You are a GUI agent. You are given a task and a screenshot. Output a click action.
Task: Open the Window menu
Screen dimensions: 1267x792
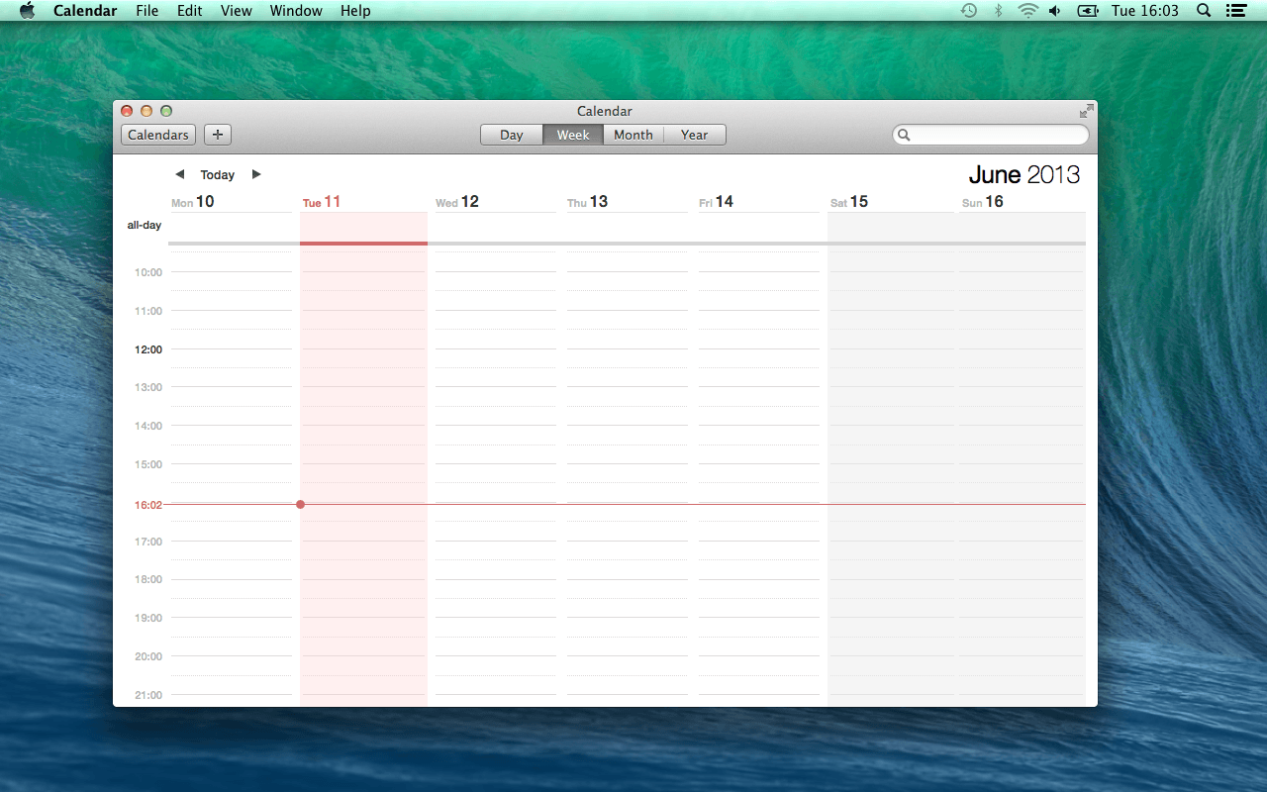tap(296, 11)
